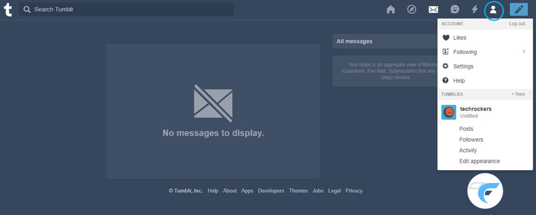
Task: Open the Inbox envelope icon
Action: click(x=433, y=9)
